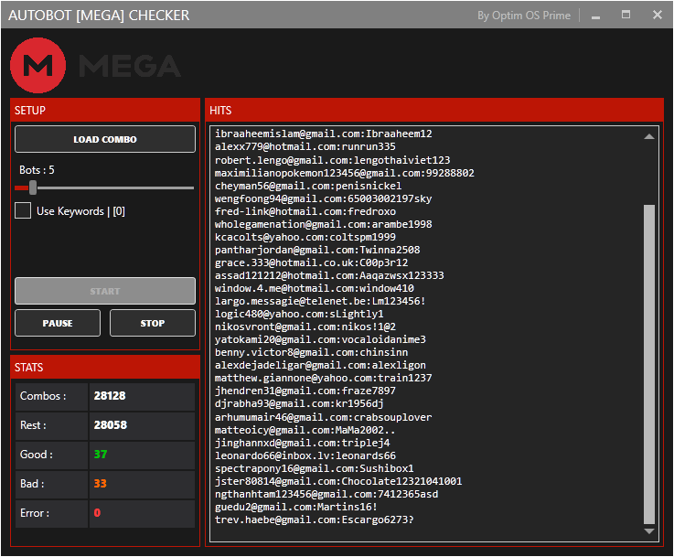Click the Combos value 28128
The height and width of the screenshot is (557, 674).
[x=110, y=396]
